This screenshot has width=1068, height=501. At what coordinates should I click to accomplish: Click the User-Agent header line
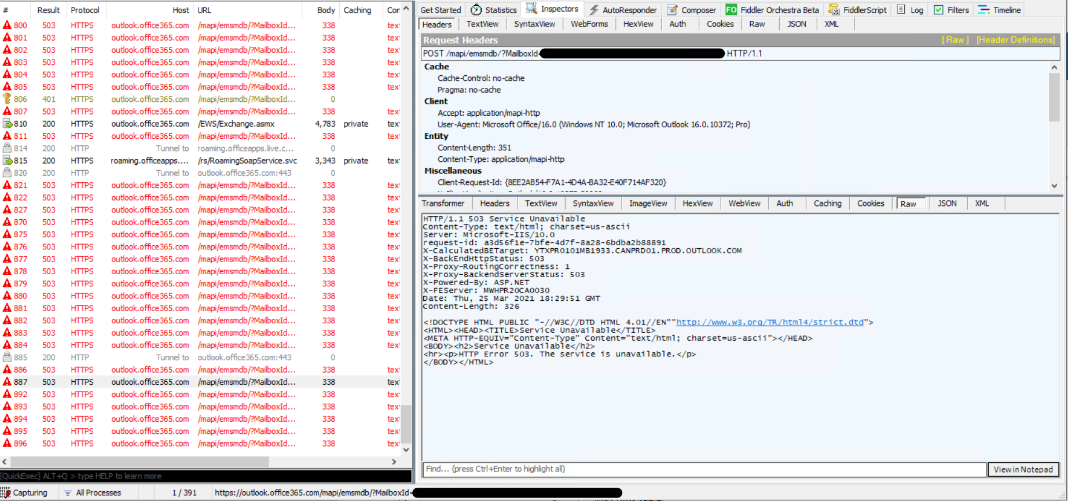coord(594,124)
